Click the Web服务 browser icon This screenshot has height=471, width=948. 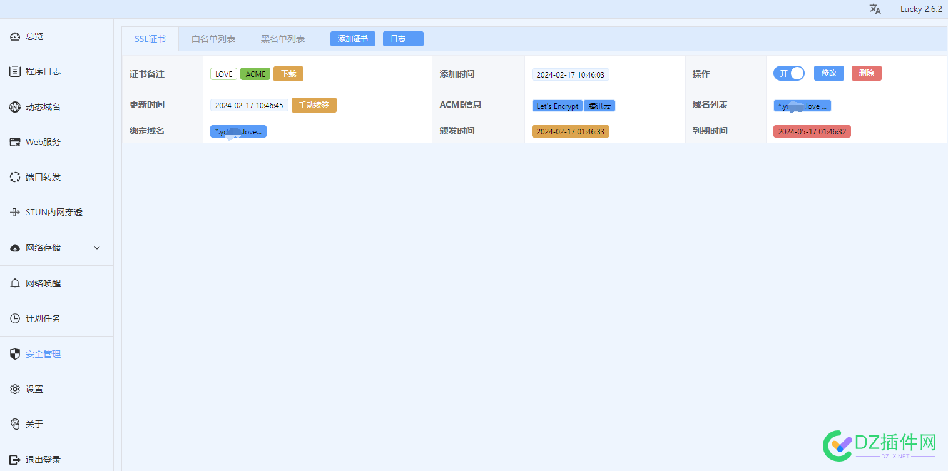[15, 142]
